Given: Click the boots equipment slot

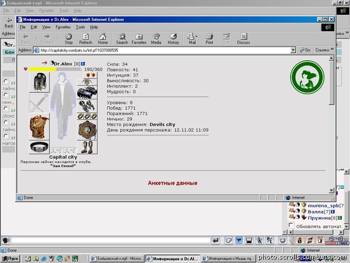Looking at the screenshot, I should click(x=87, y=147).
